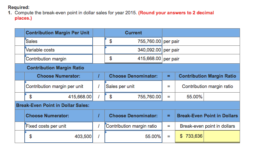264x162 pixels.
Task: Click the 'Current' column header
Action: [x=133, y=33]
